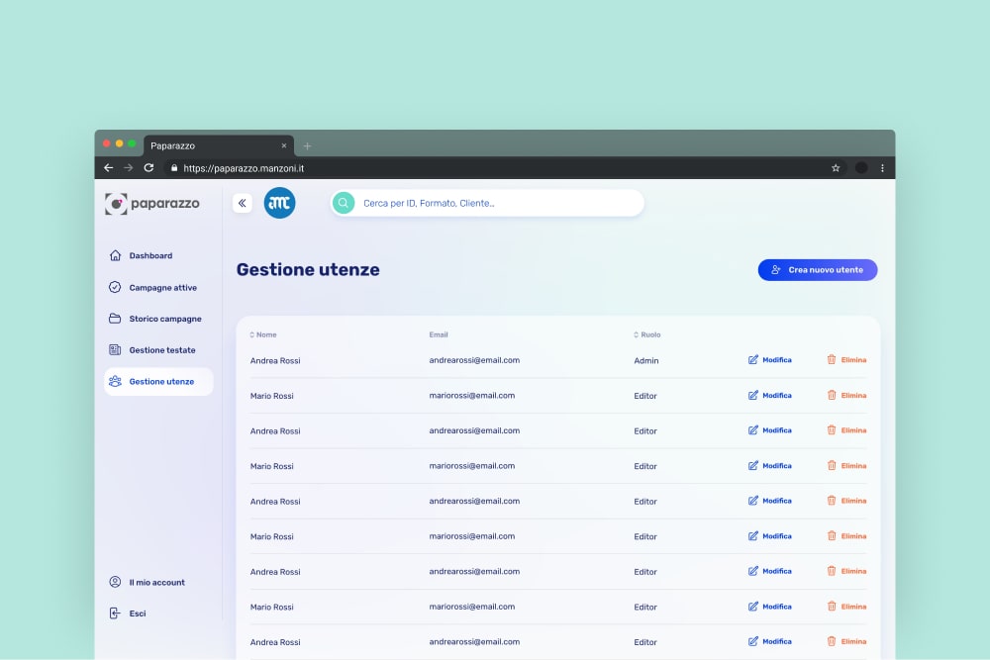Select Gestione utenze sidebar item

click(x=158, y=382)
